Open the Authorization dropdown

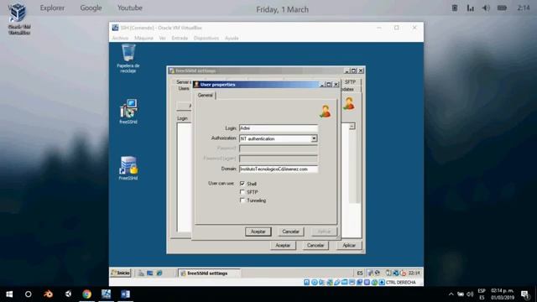click(x=314, y=138)
